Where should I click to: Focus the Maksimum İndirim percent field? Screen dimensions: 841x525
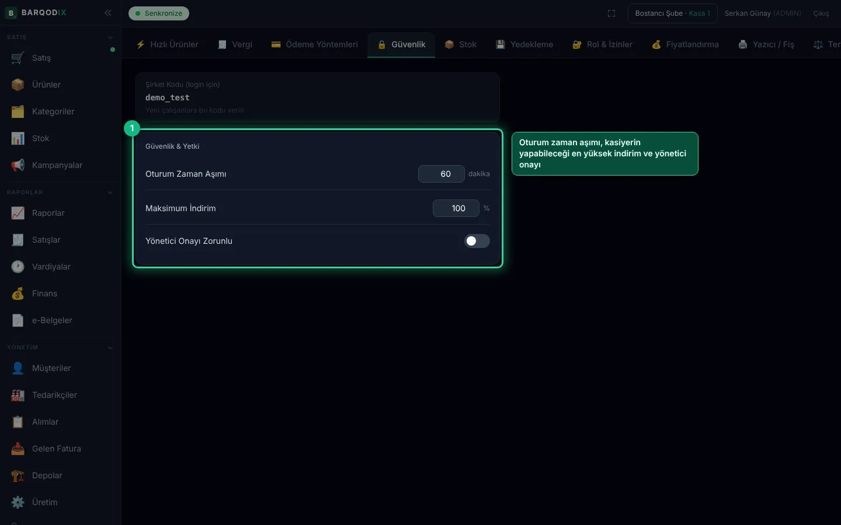456,208
